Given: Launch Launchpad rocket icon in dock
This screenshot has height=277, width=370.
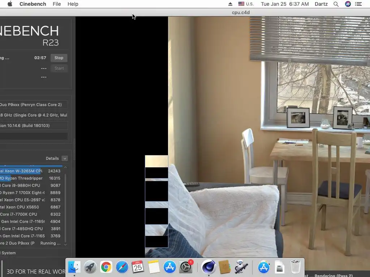Looking at the screenshot, I should 90,267.
